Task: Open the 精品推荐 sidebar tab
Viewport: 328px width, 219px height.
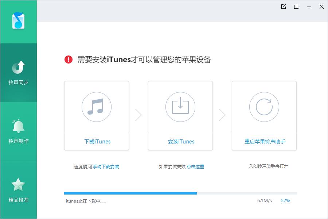Action: tap(19, 190)
